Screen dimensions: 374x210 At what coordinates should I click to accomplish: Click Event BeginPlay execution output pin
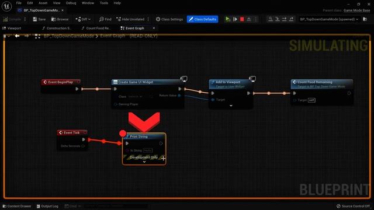(77, 89)
